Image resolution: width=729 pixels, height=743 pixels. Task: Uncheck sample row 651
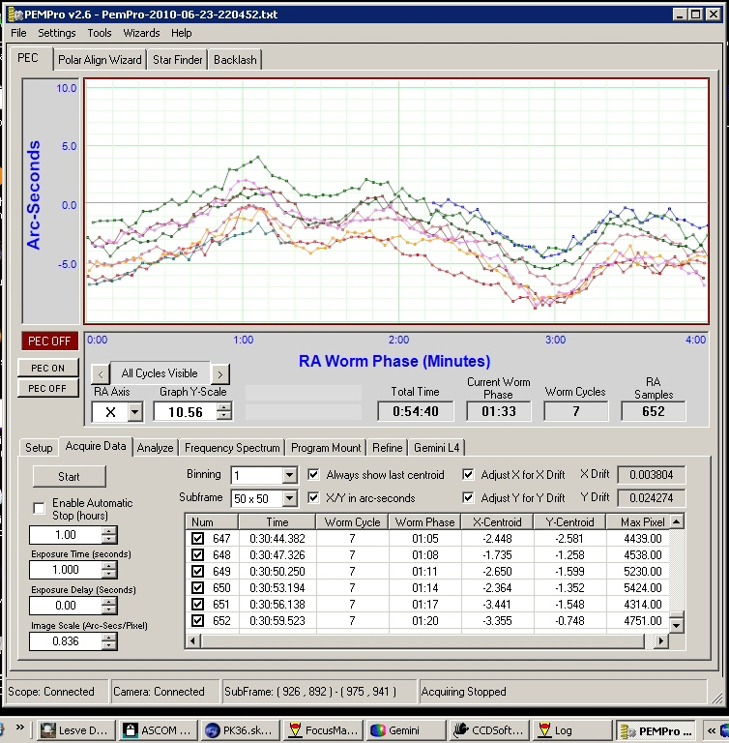pos(197,604)
